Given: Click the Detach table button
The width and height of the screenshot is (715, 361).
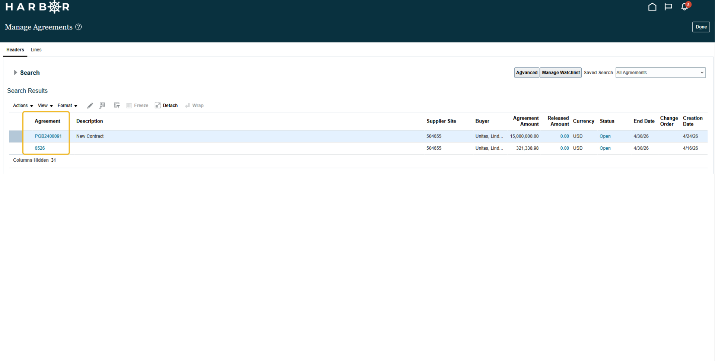Looking at the screenshot, I should tap(166, 105).
